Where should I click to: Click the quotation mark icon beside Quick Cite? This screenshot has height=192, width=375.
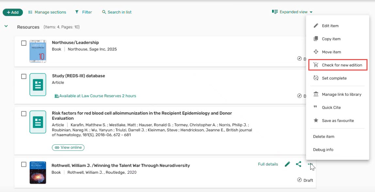pos(316,107)
